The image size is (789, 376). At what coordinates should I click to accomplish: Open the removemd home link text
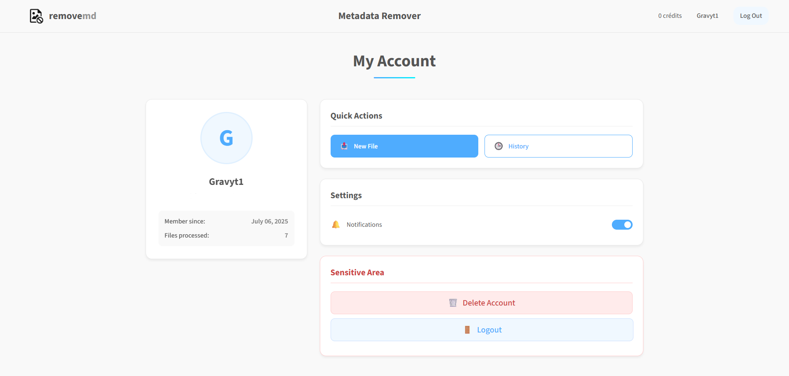(73, 16)
